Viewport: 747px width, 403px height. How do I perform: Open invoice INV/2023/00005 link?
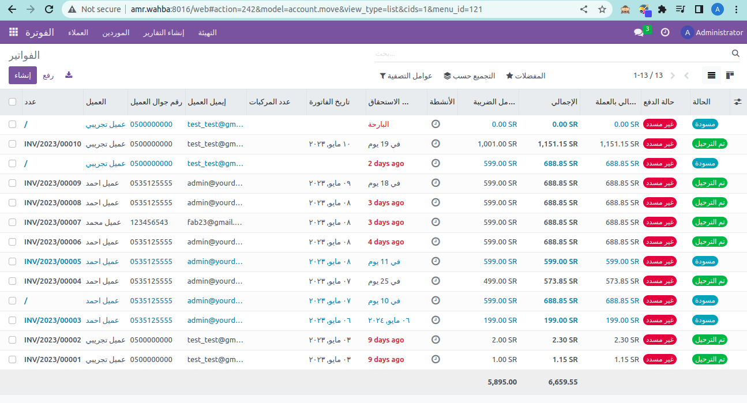tap(52, 261)
